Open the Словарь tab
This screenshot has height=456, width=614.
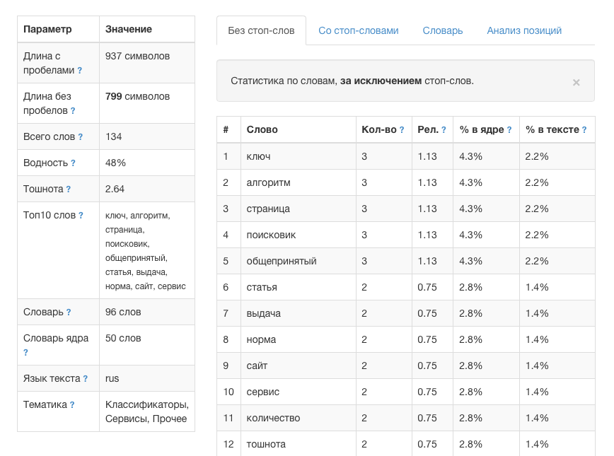[x=443, y=30]
